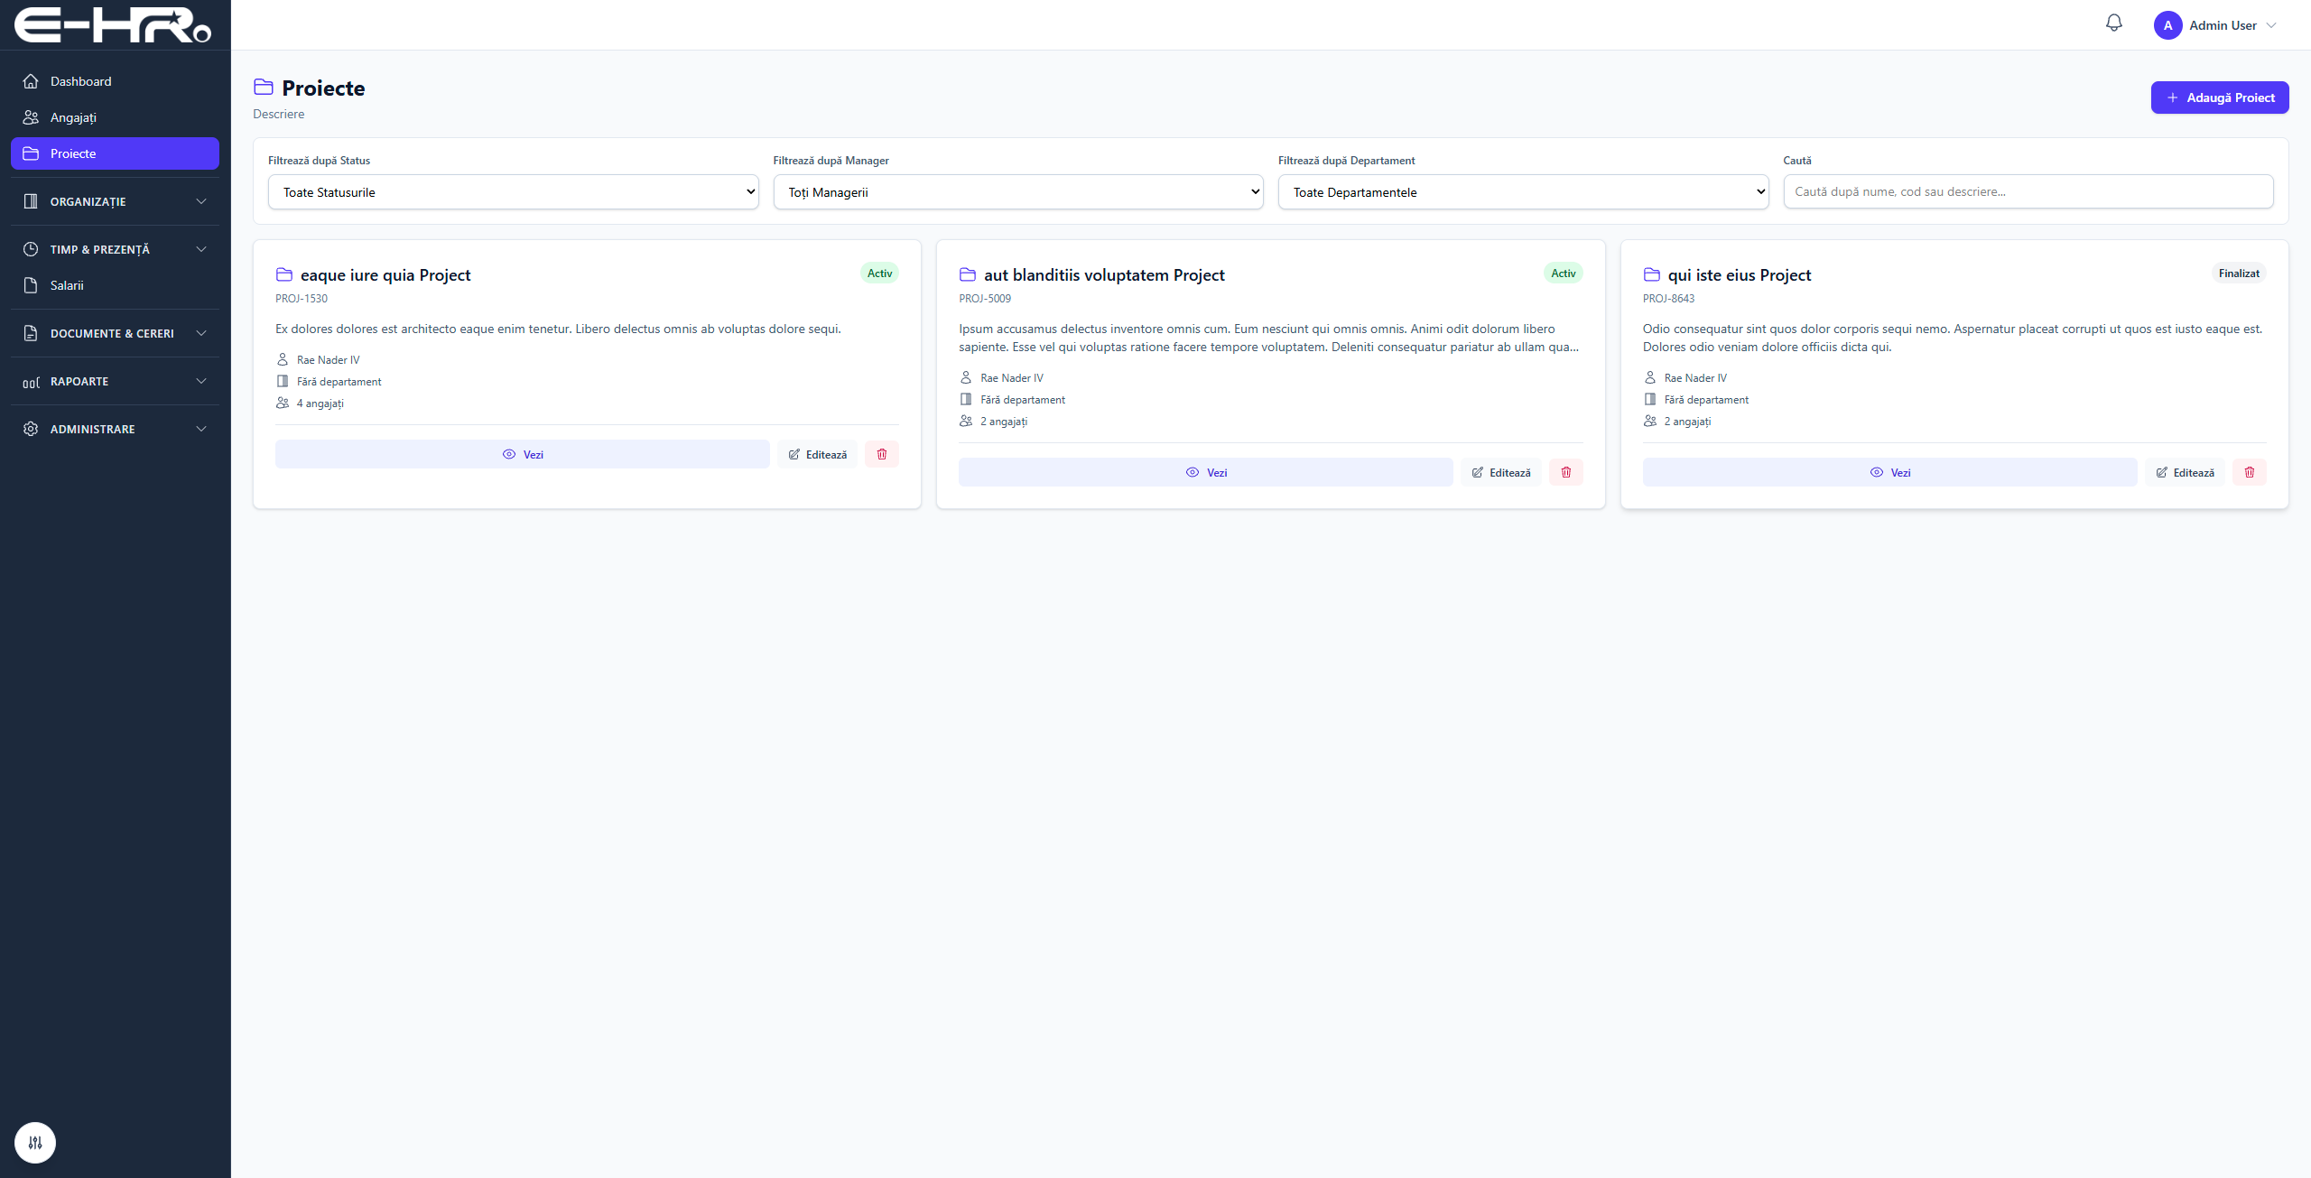2311x1178 pixels.
Task: Click the Administrare gear icon
Action: (31, 429)
